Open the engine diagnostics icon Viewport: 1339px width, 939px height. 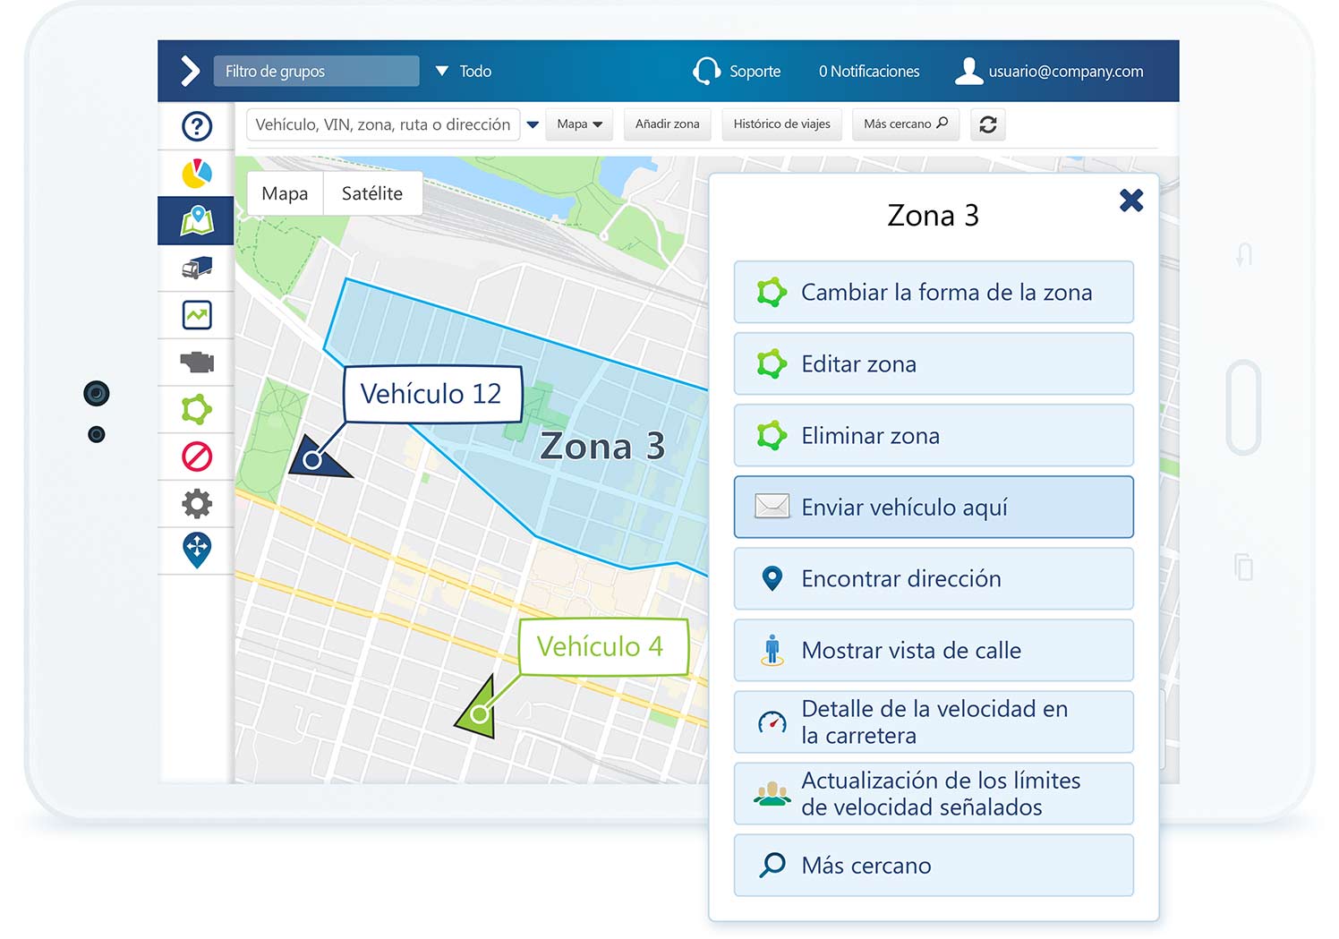click(x=197, y=363)
